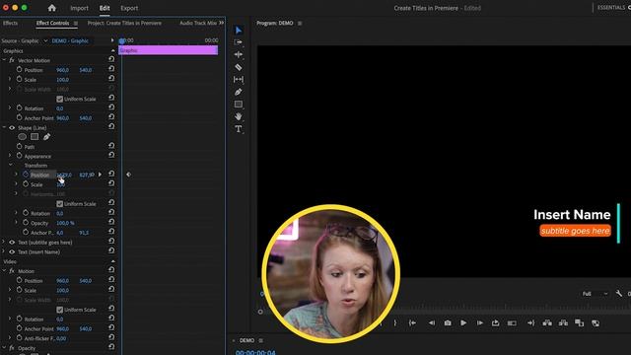The image size is (631, 355).
Task: Open the Effect Controls panel menu
Action: click(76, 24)
